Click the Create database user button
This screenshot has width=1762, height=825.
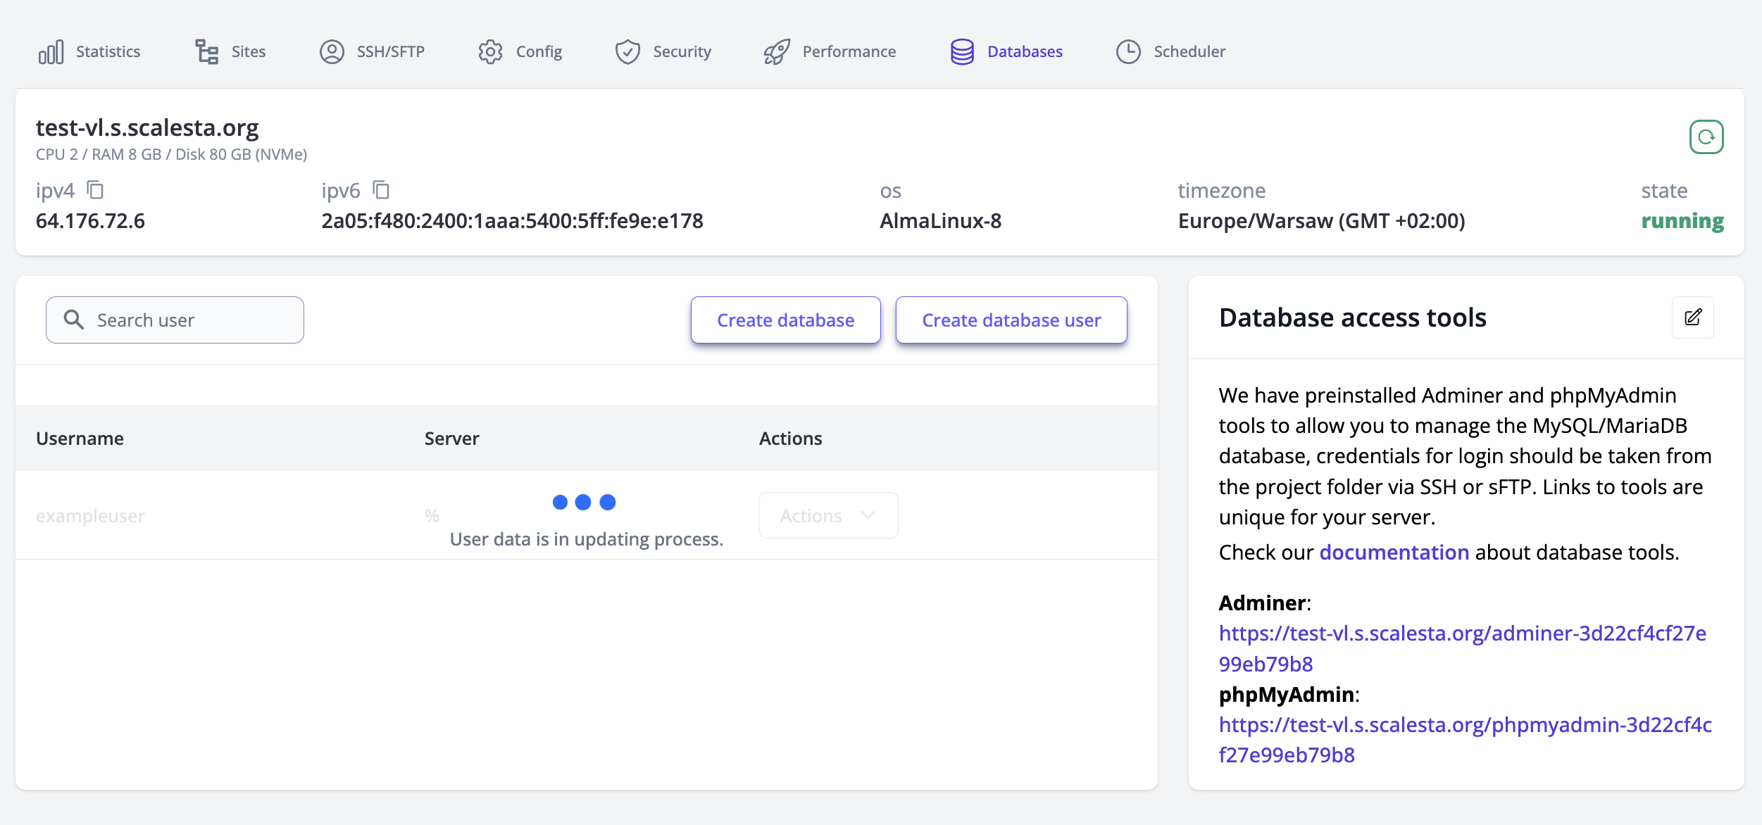1011,320
